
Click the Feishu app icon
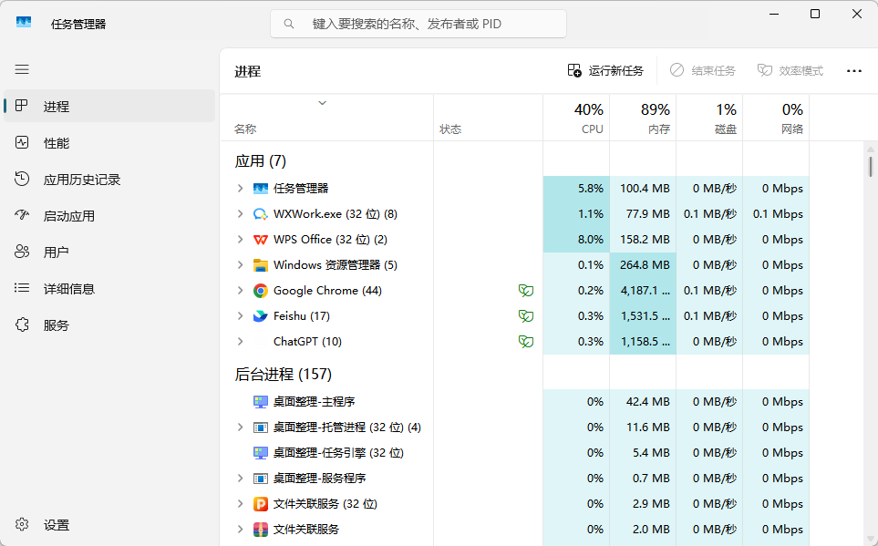(x=261, y=316)
